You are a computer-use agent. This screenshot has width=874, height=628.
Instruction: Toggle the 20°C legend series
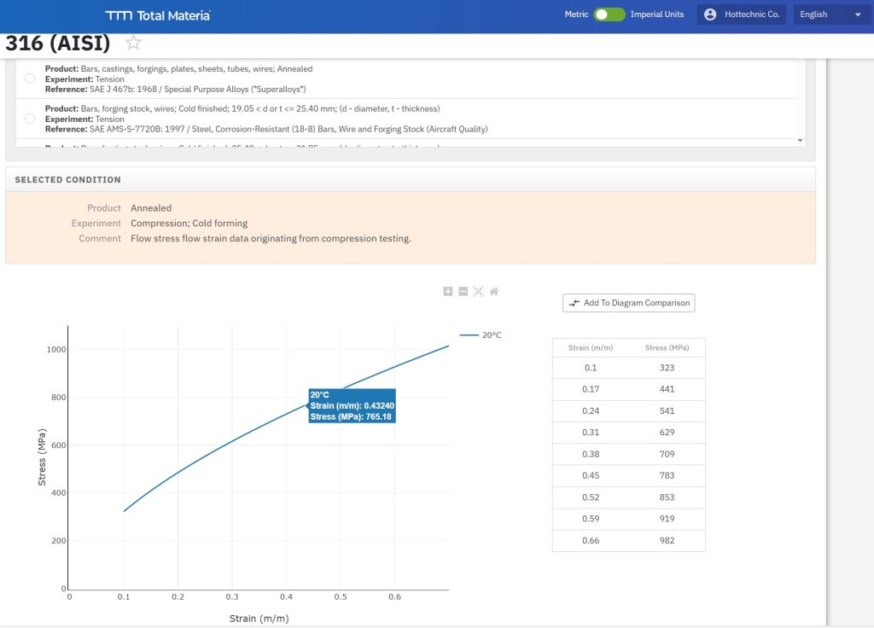pos(481,335)
